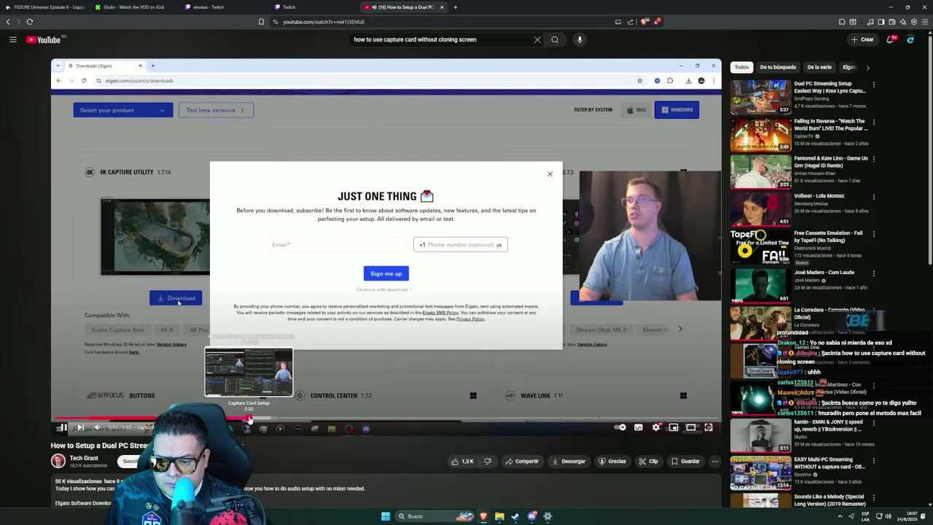
Task: Open more actions ellipsis under the video
Action: [715, 462]
